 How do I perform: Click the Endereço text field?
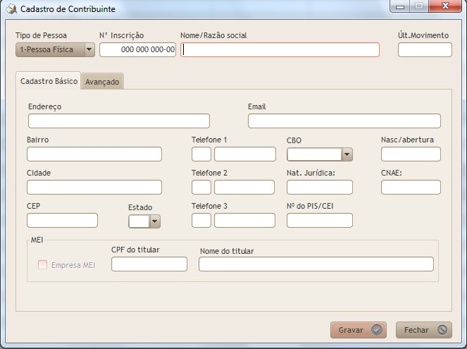click(118, 121)
